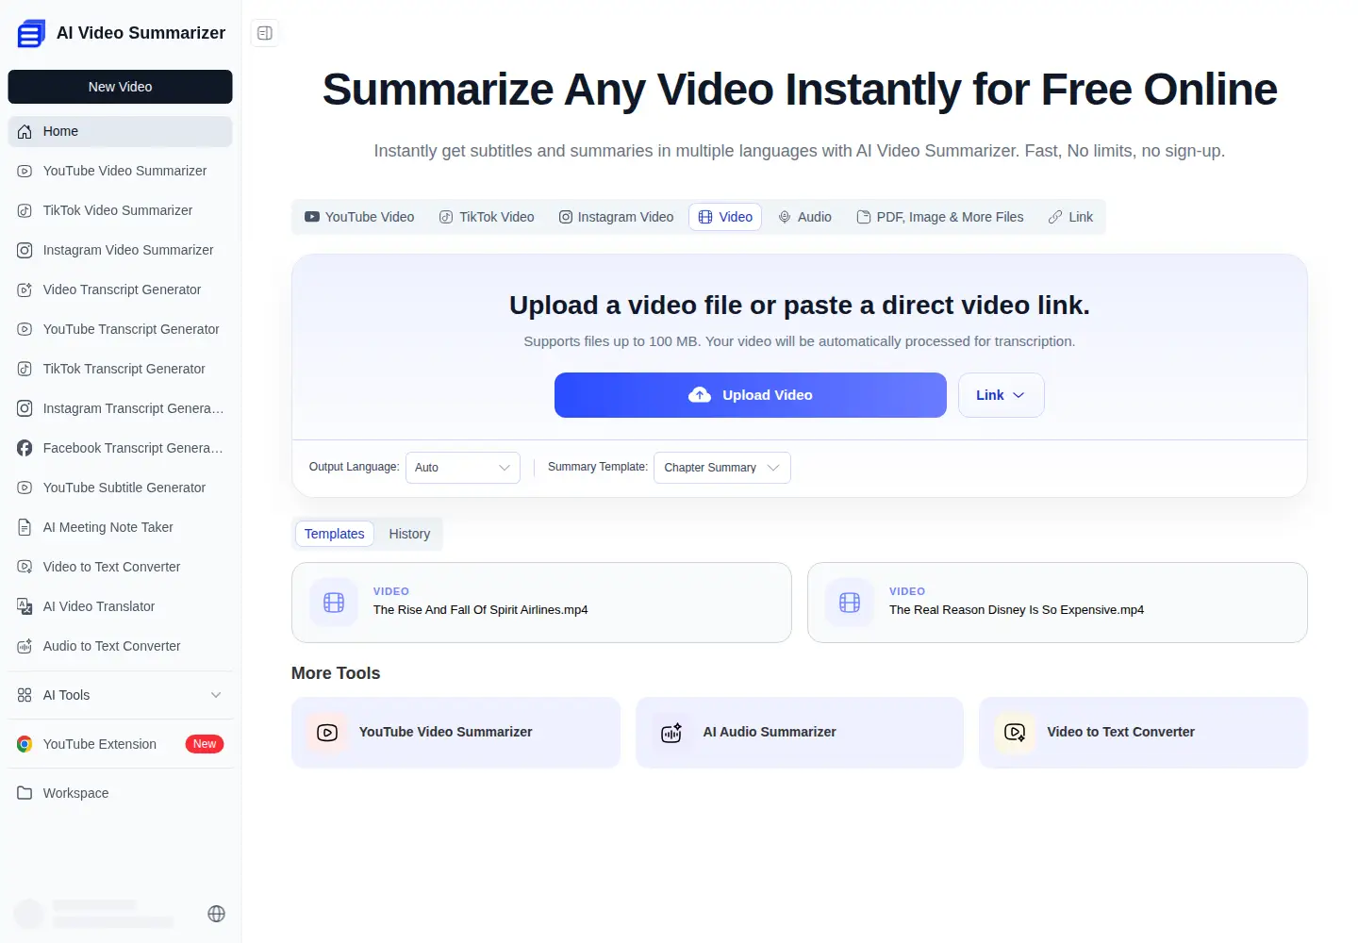
Task: Open TikTok Video Summarizer sidebar link
Action: [x=121, y=210]
